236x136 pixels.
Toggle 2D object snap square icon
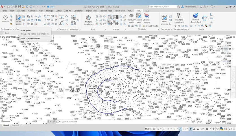pos(184,129)
